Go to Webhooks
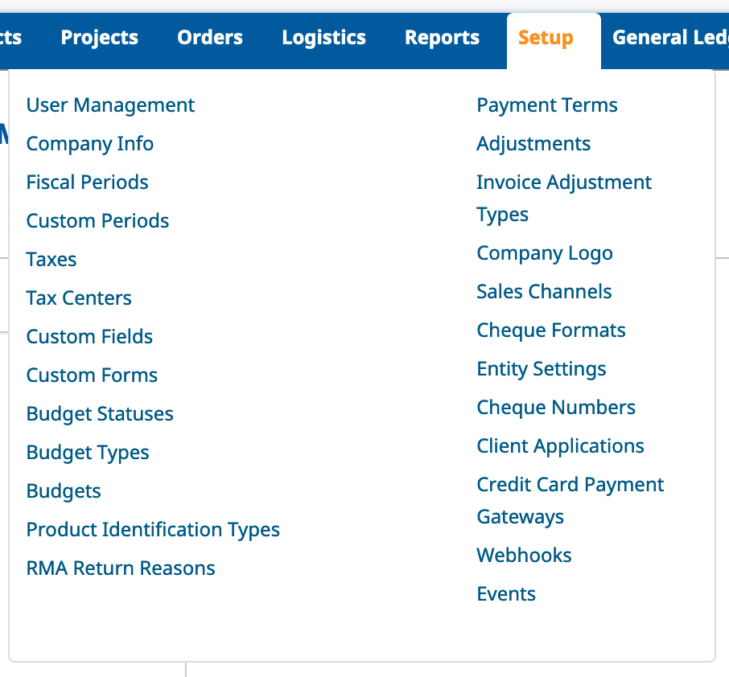This screenshot has height=677, width=729. click(x=524, y=556)
